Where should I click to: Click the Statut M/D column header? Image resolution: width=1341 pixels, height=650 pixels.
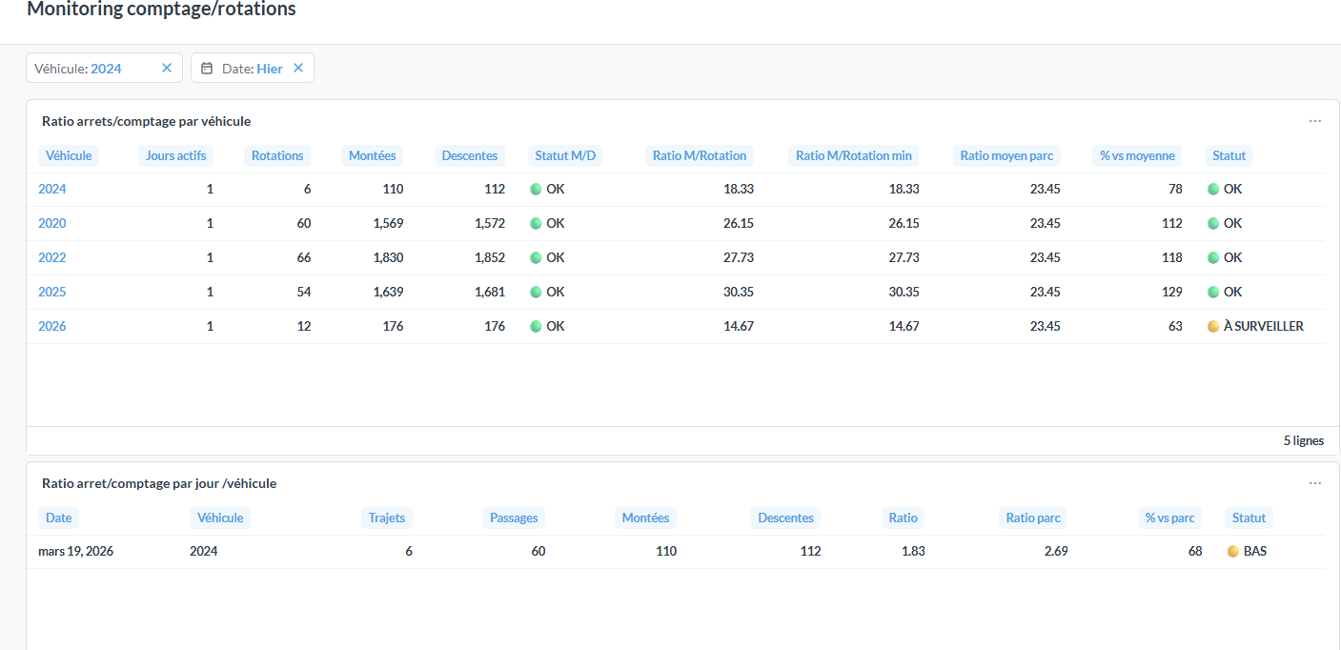tap(565, 155)
